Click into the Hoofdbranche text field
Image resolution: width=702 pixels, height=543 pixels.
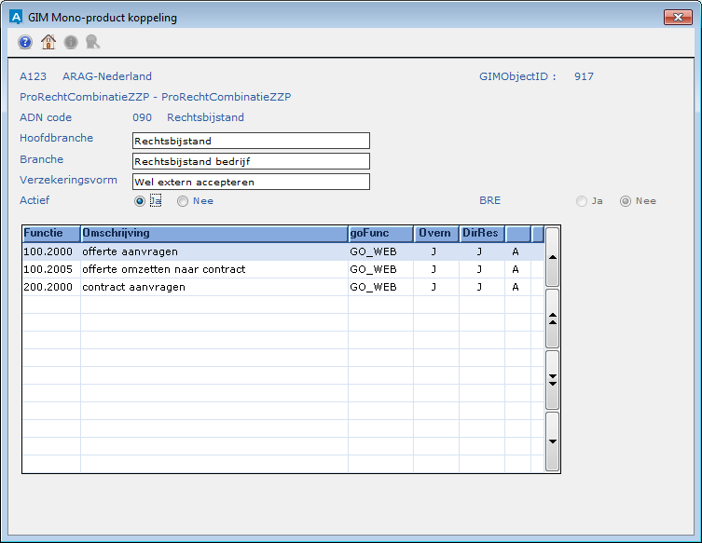251,142
